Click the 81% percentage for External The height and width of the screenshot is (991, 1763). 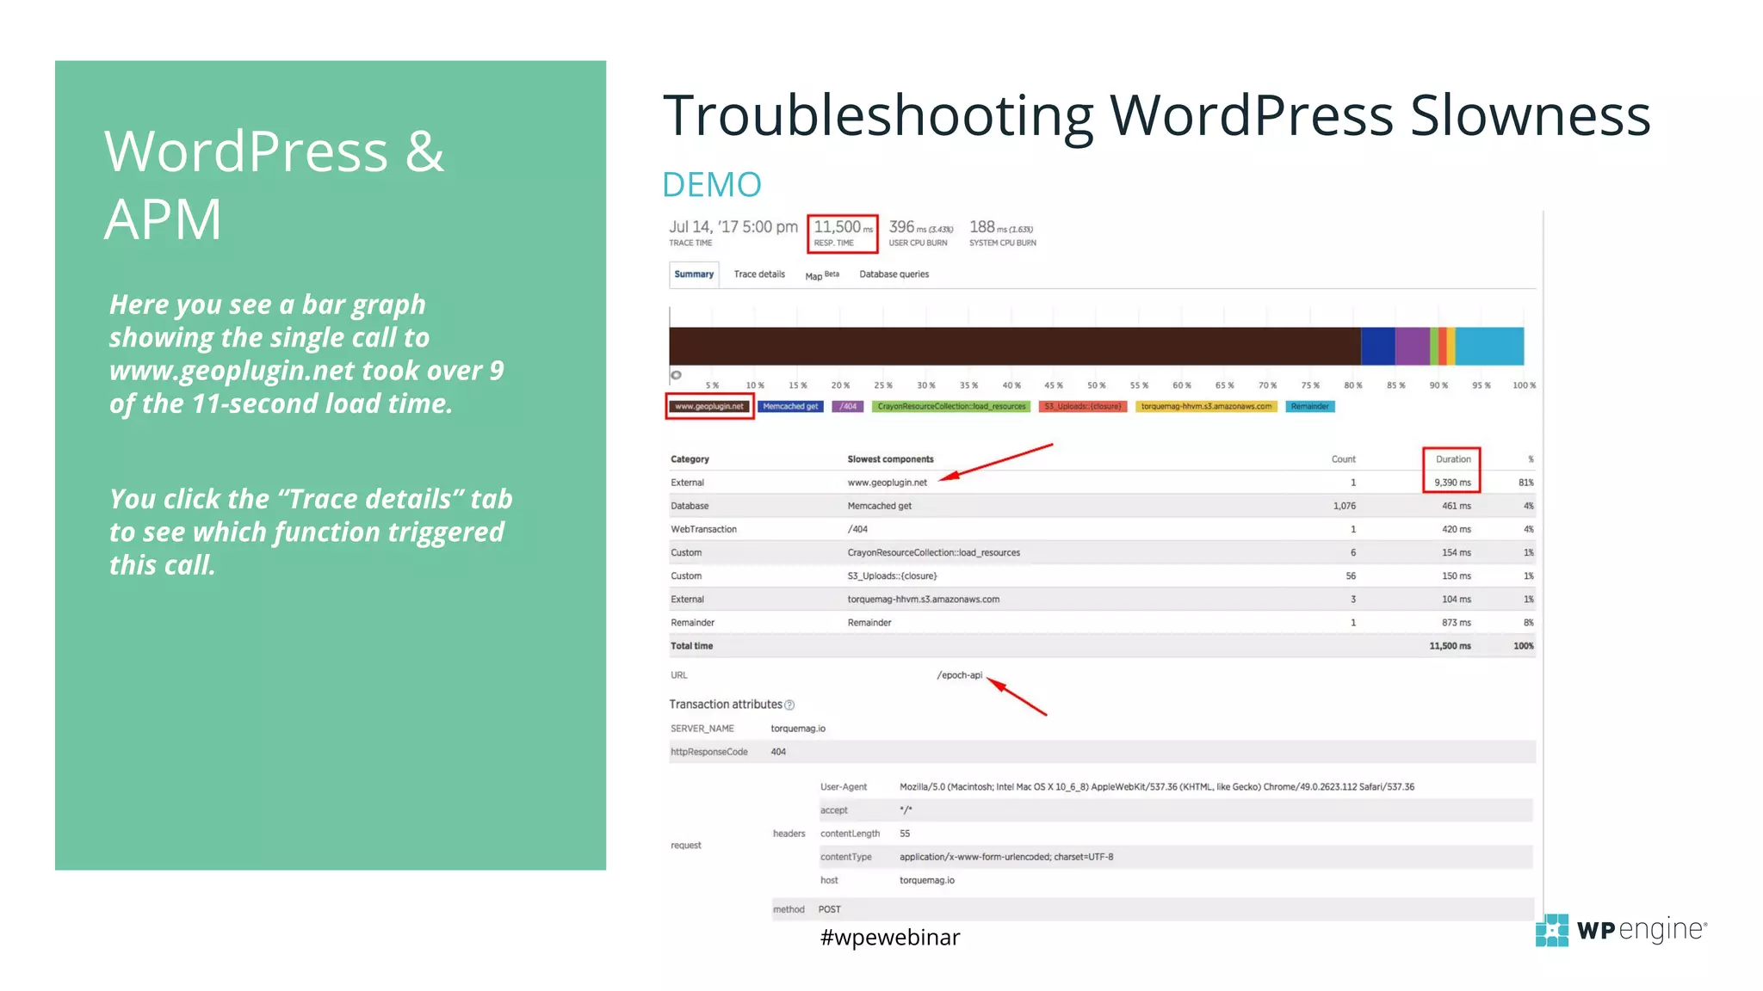point(1525,483)
